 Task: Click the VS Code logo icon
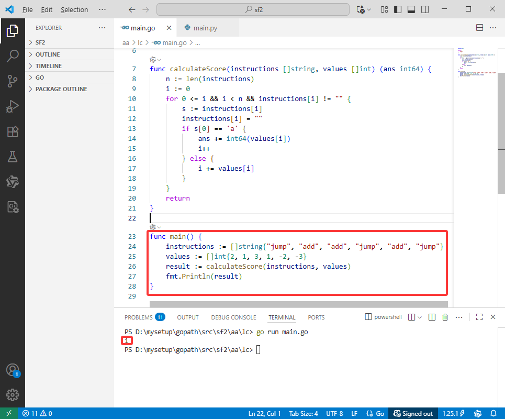(x=9, y=9)
